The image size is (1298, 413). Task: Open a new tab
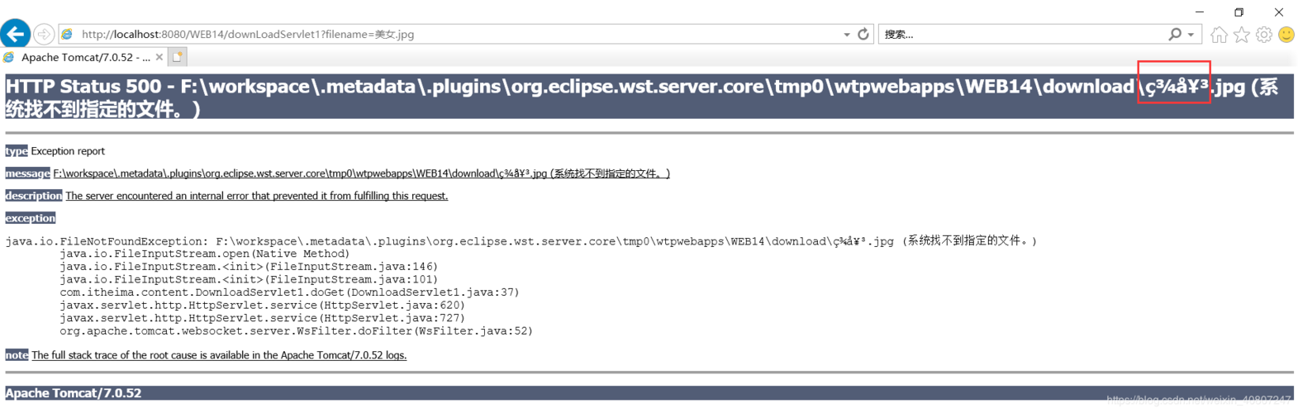178,57
